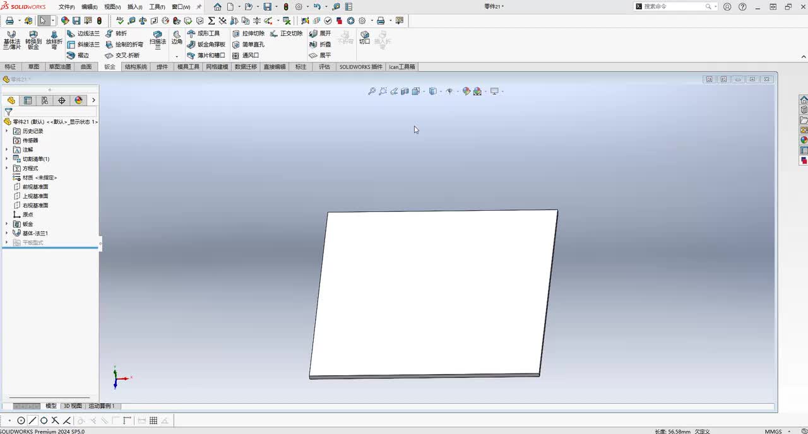Click the Zoom to Fit view icon

click(372, 91)
